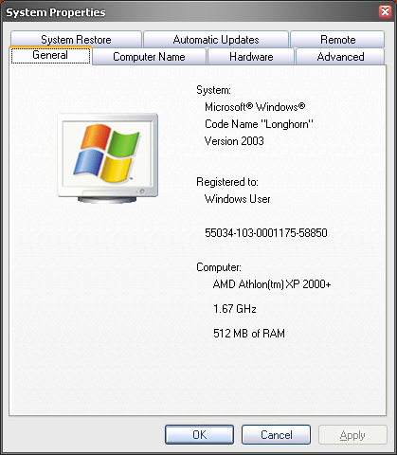Switch to the System Restore tab
397x455 pixels.
76,40
